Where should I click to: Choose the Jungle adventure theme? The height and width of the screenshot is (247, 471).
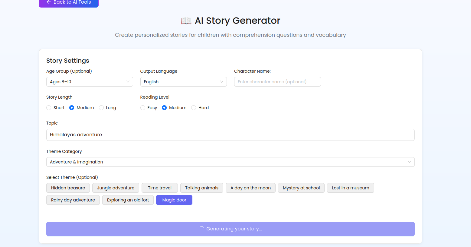(x=116, y=188)
